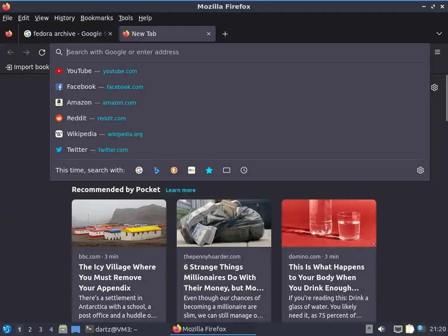Open 'This Is What Happens to Your Body' title

tap(326, 277)
